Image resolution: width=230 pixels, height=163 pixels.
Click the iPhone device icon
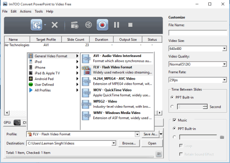pos(31,67)
